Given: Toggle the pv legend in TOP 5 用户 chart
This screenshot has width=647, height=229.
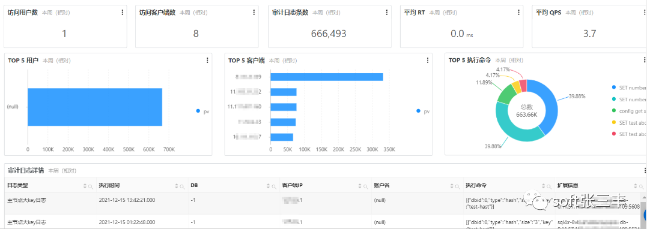Looking at the screenshot, I should [x=202, y=112].
